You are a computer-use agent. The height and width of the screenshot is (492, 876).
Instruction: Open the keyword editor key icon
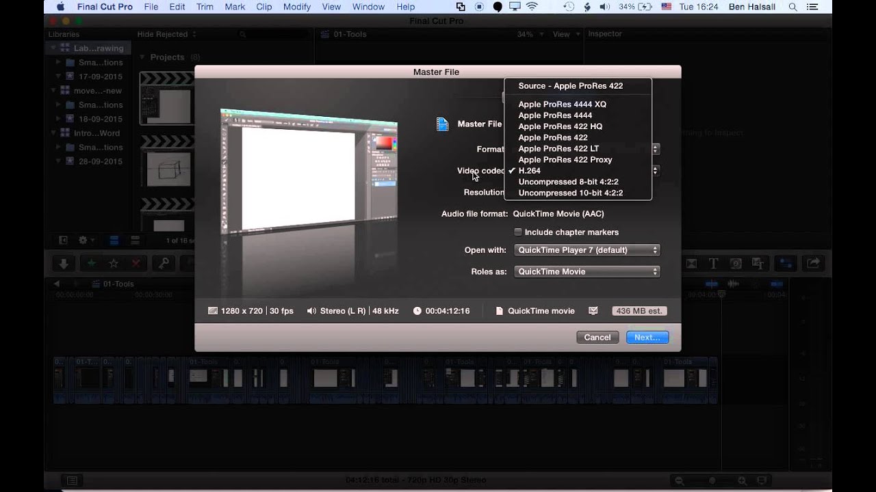[x=164, y=263]
